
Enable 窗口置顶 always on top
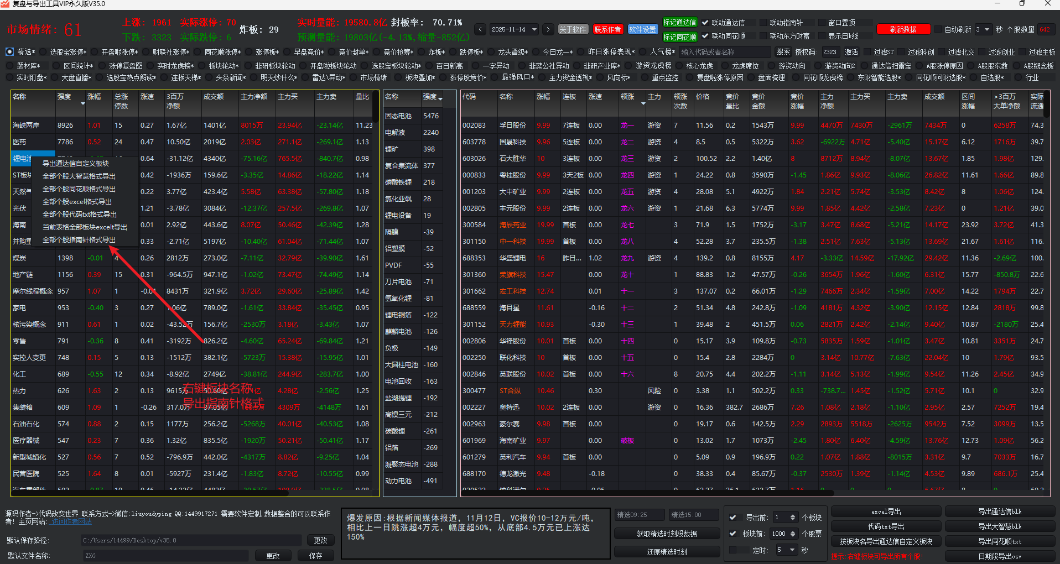[822, 23]
